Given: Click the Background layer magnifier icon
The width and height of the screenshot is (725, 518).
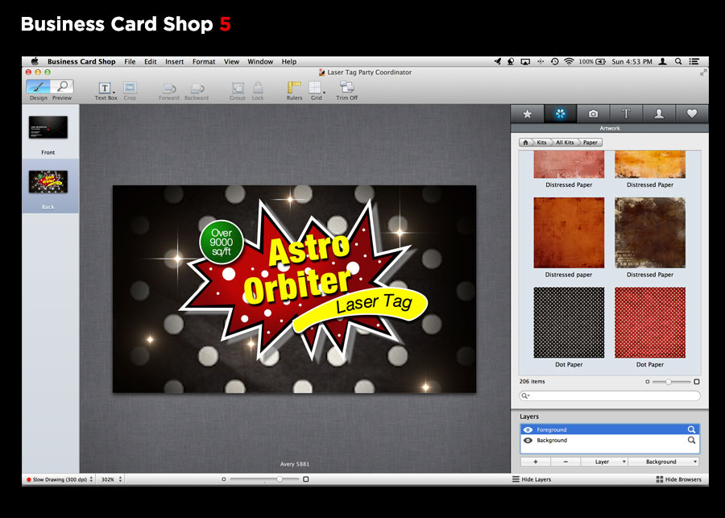Looking at the screenshot, I should (x=691, y=441).
